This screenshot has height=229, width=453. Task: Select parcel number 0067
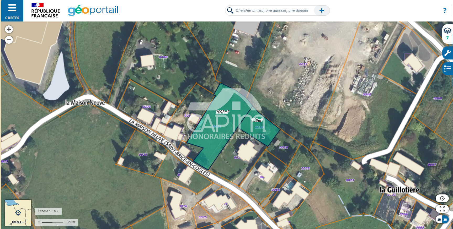click(x=432, y=165)
